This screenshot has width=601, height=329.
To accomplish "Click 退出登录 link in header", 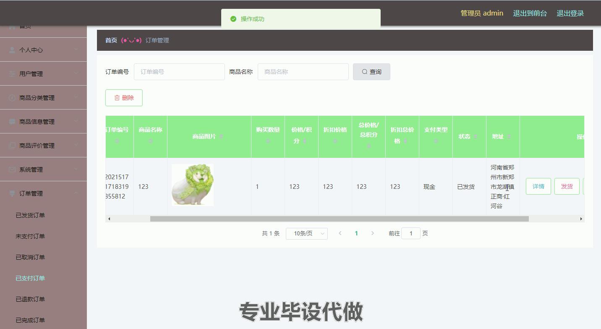I will click(570, 13).
